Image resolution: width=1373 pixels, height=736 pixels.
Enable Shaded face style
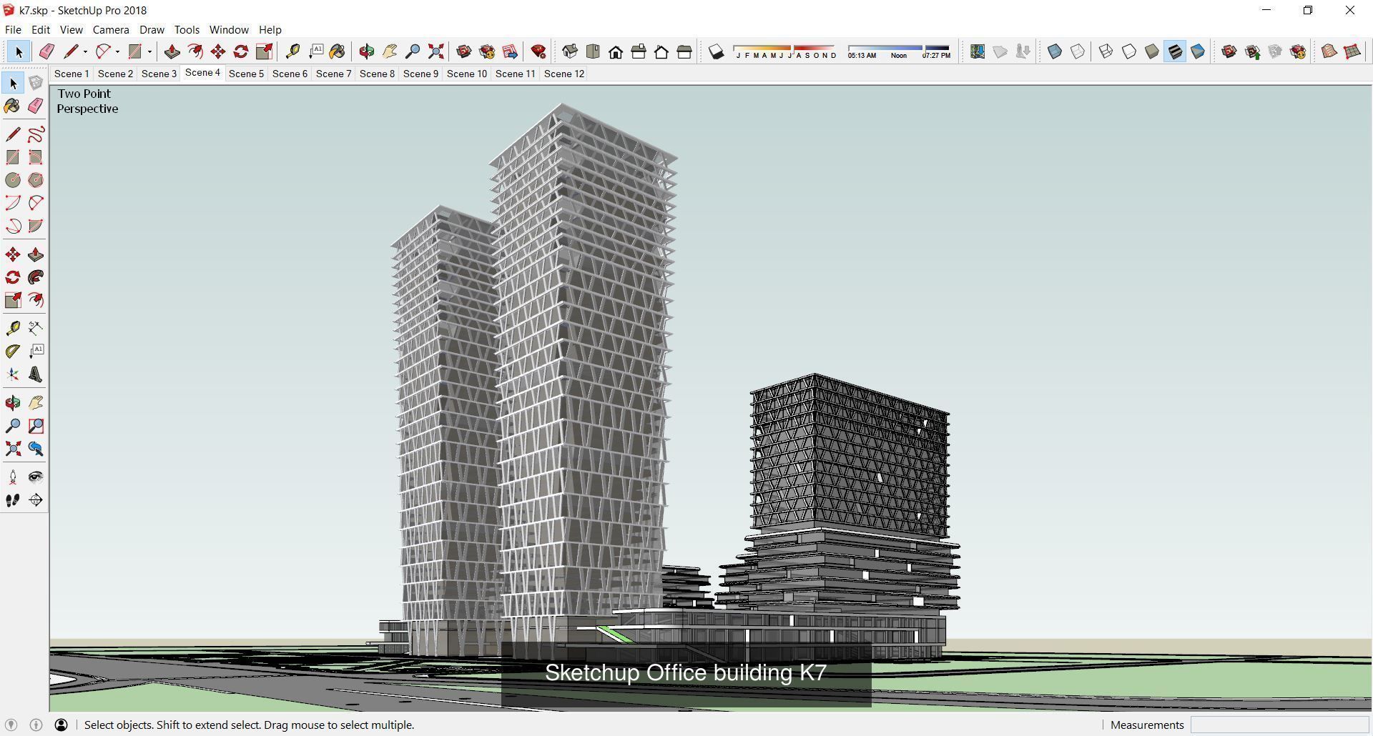pyautogui.click(x=1152, y=51)
